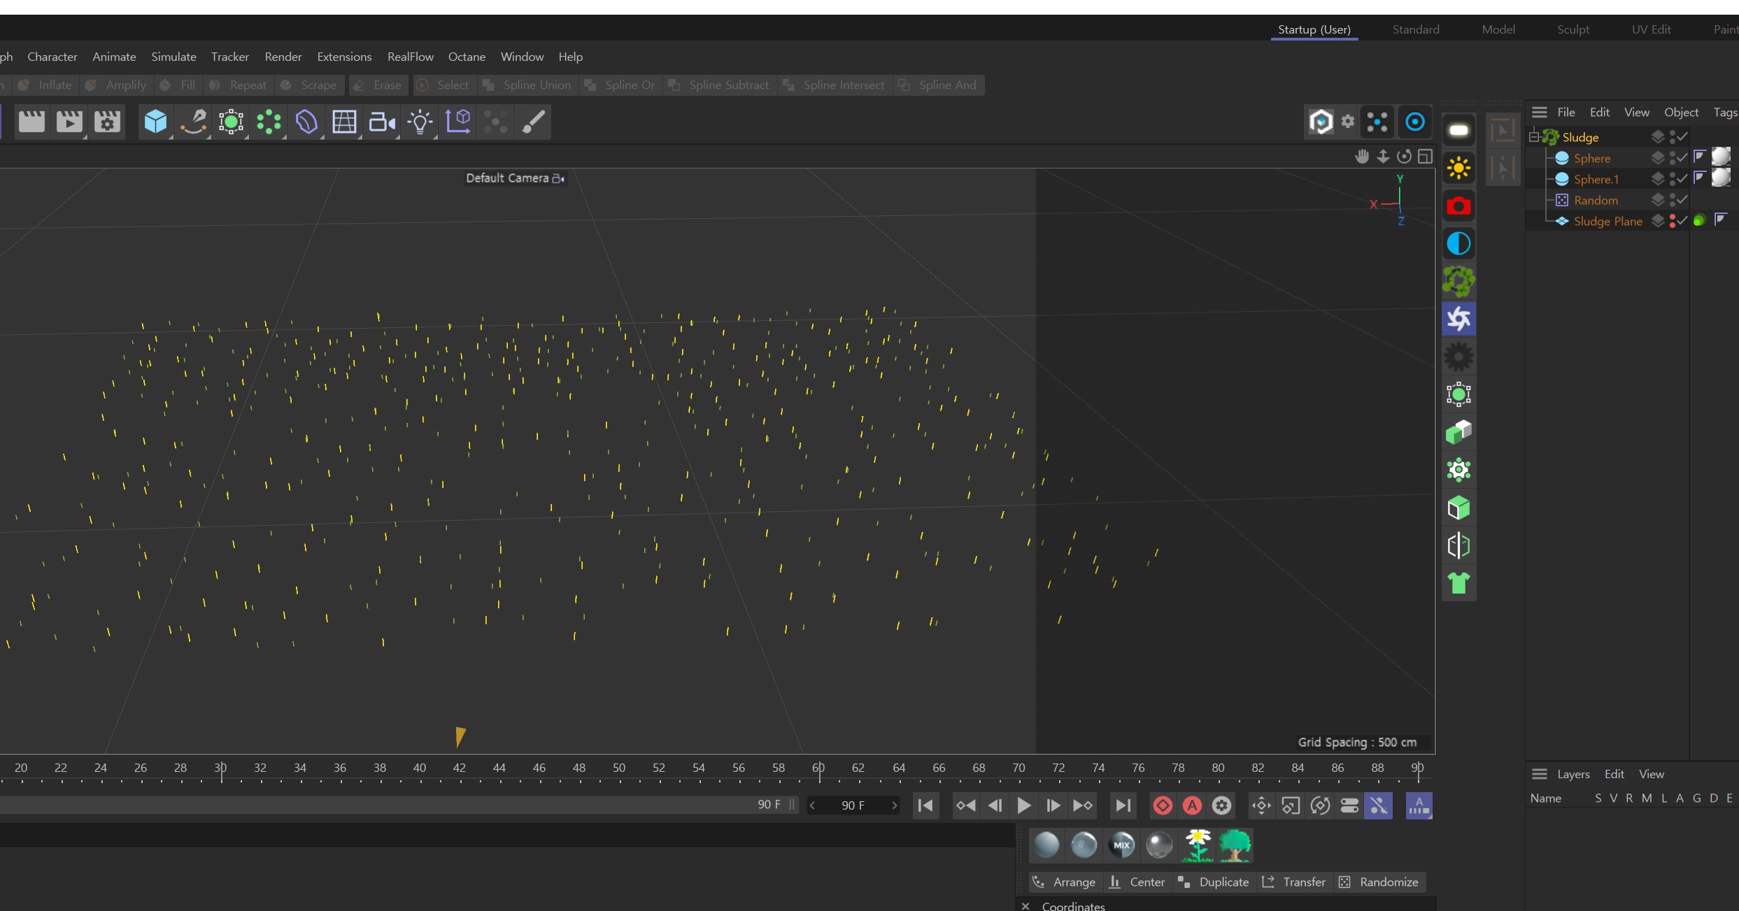The width and height of the screenshot is (1739, 911).
Task: Toggle Sludge Plane visibility dots
Action: (x=1673, y=221)
